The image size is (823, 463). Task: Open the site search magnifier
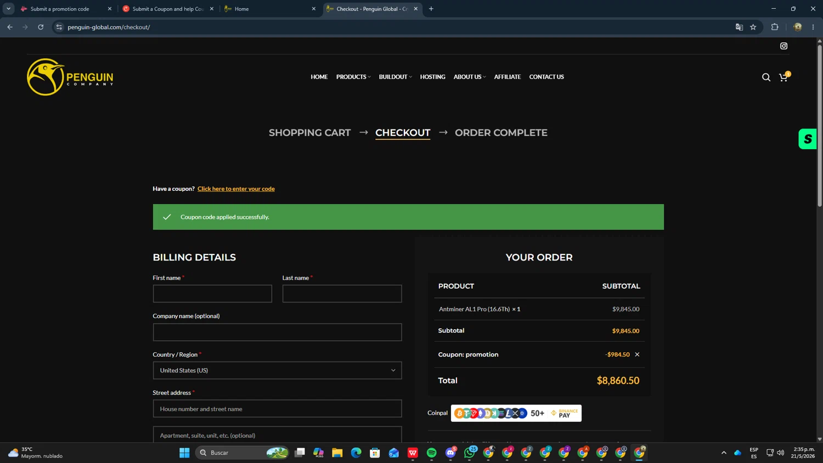click(766, 77)
